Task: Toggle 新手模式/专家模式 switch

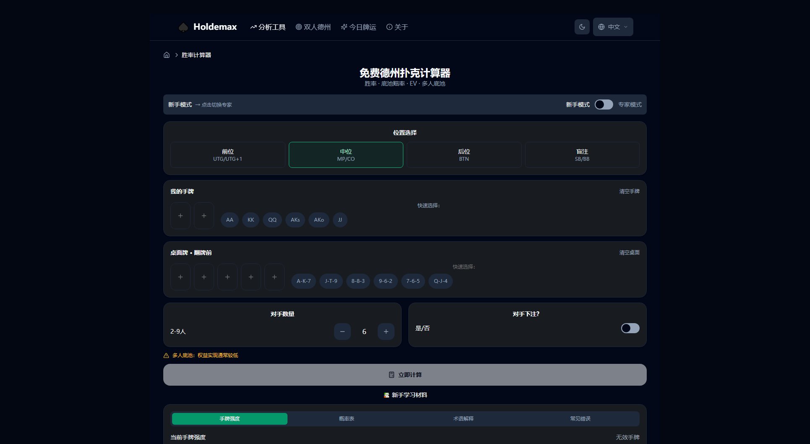Action: coord(604,104)
